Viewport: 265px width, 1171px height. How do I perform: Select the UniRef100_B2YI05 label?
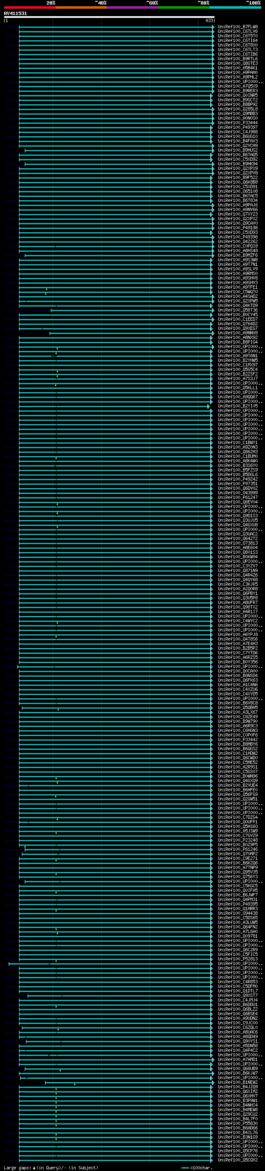(x=238, y=406)
